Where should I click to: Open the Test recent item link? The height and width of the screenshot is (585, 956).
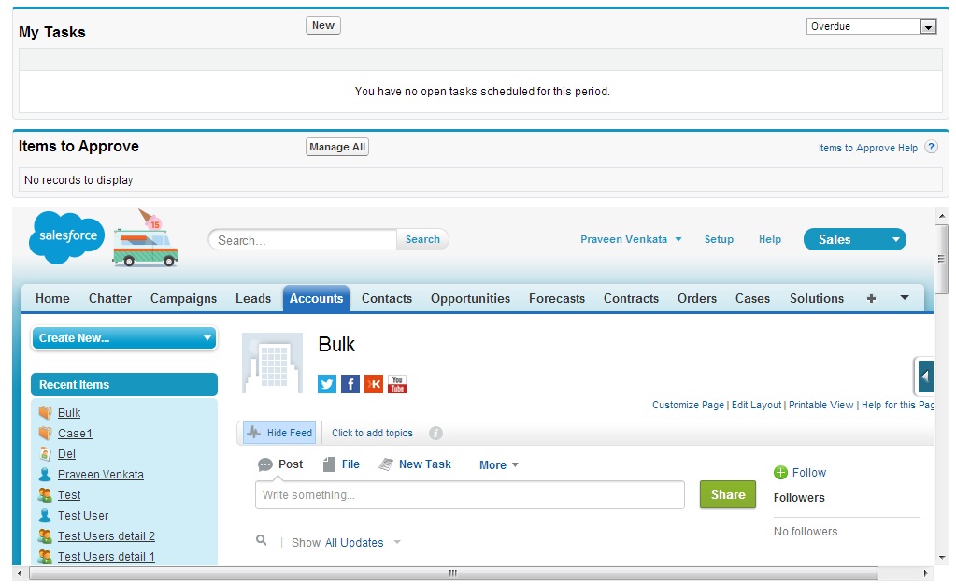[69, 495]
